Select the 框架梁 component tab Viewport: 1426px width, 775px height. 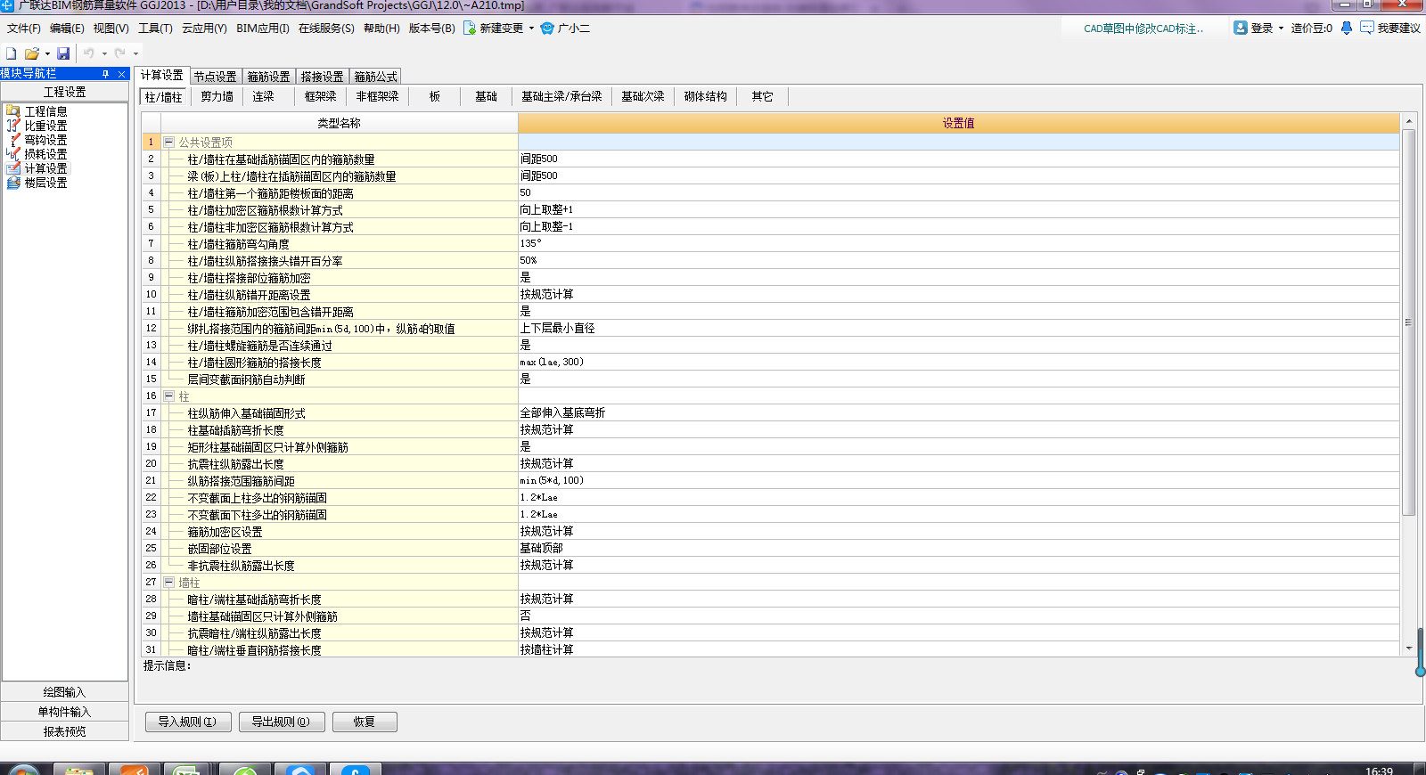coord(320,96)
